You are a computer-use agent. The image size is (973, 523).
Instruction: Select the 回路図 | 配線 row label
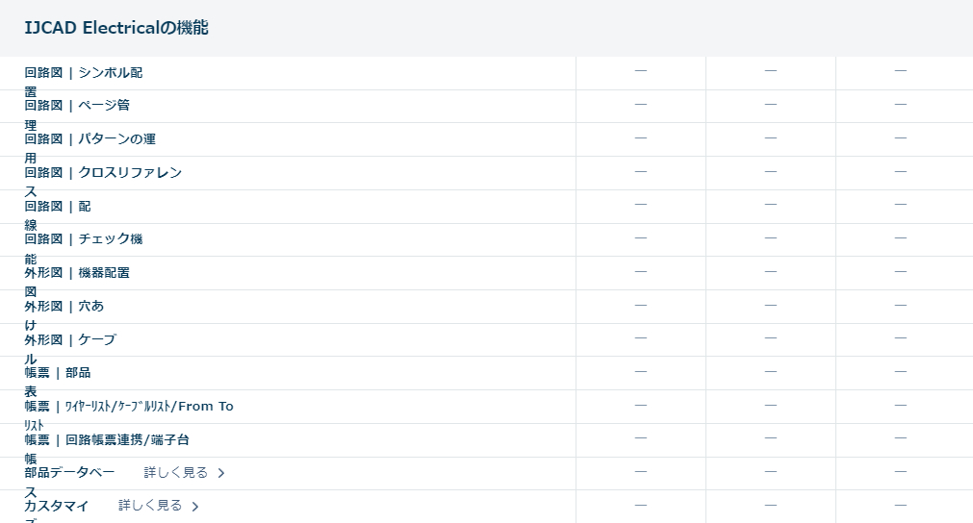[x=58, y=207]
